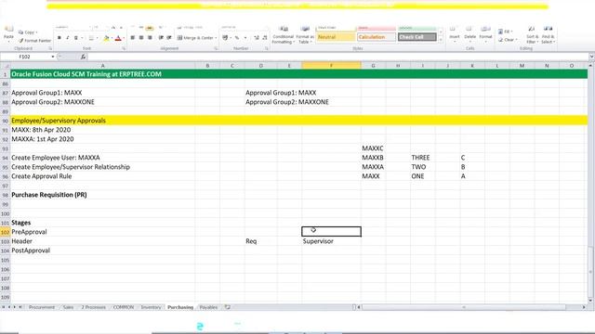Click the Insert Worksheet icon
Screen dimensions: 595x334
point(227,307)
